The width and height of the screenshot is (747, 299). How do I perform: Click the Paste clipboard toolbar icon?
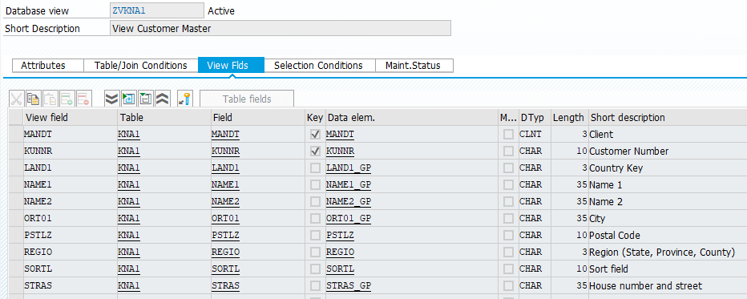point(50,99)
